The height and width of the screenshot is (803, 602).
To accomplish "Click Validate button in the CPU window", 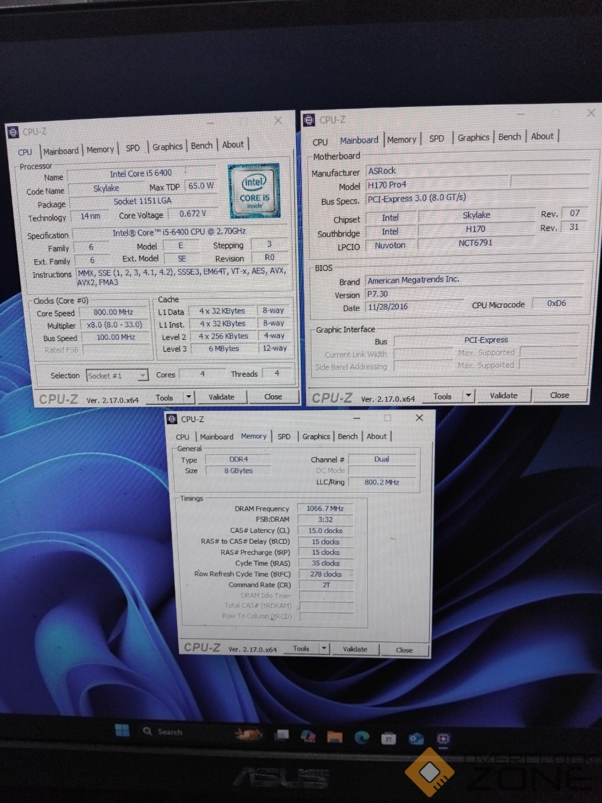I will [221, 397].
